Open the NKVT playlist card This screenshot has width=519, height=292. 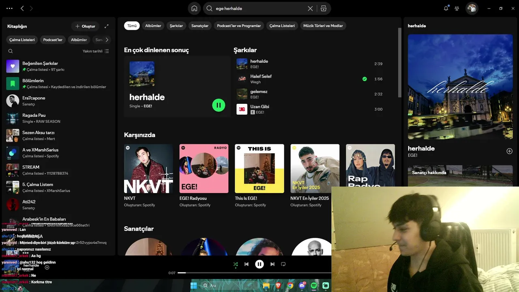coord(148,176)
